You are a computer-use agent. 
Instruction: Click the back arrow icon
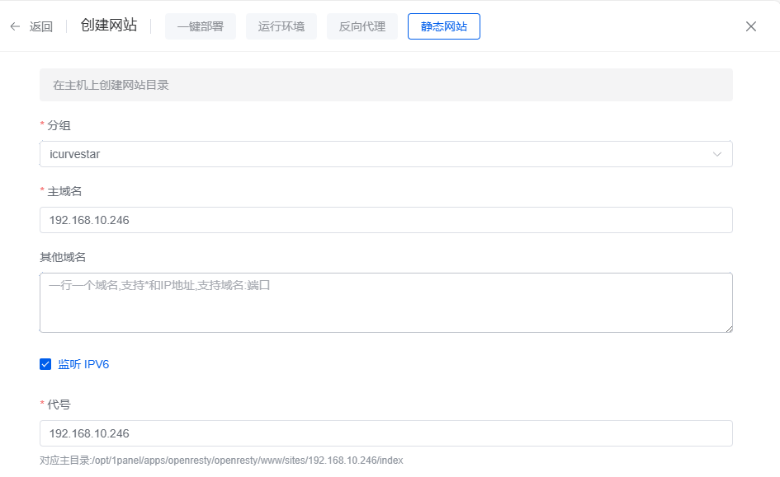(x=15, y=26)
